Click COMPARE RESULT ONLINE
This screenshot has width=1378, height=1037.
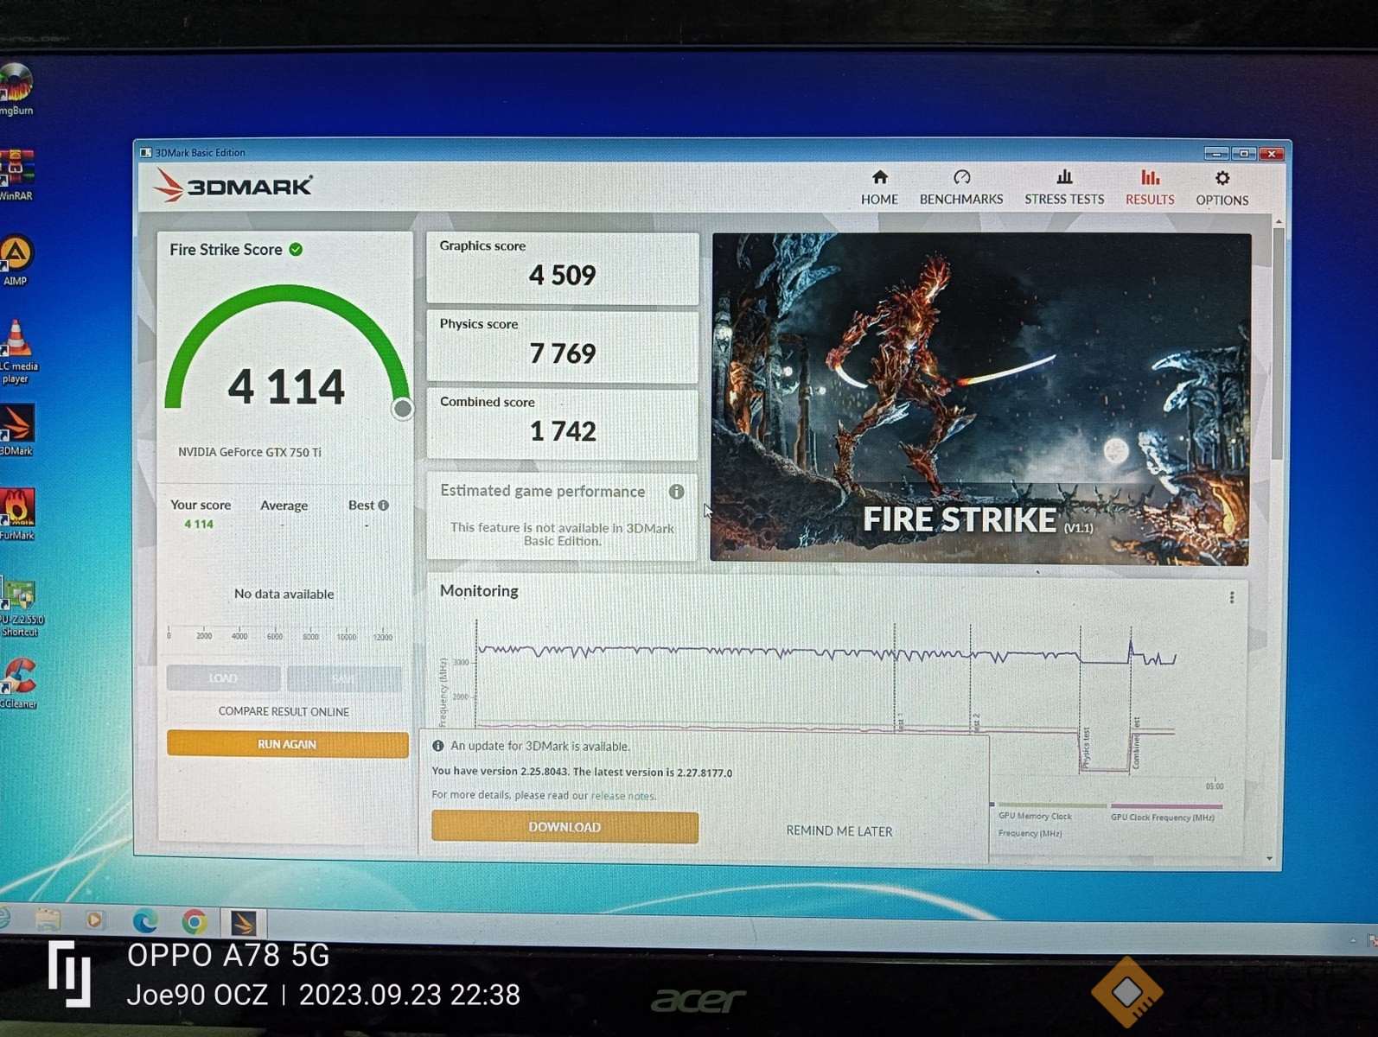284,711
